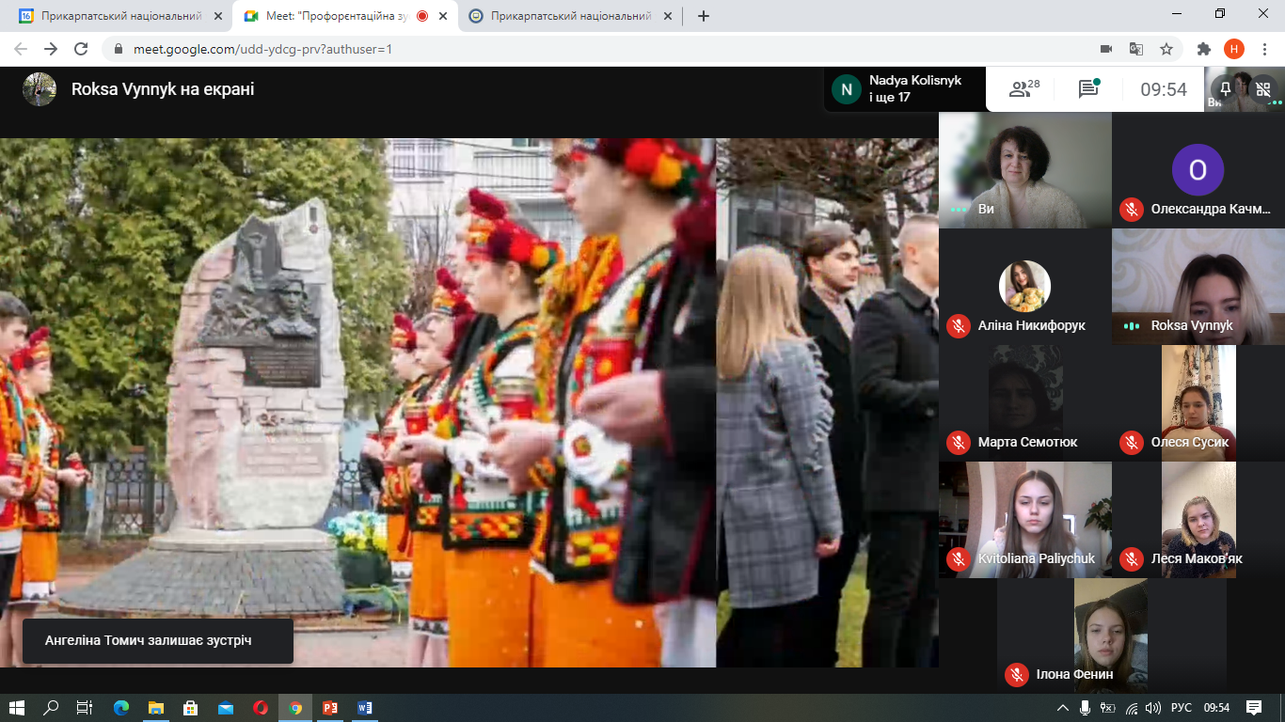Open the Chrome extensions puzzle icon
Image resolution: width=1285 pixels, height=722 pixels.
(x=1203, y=49)
